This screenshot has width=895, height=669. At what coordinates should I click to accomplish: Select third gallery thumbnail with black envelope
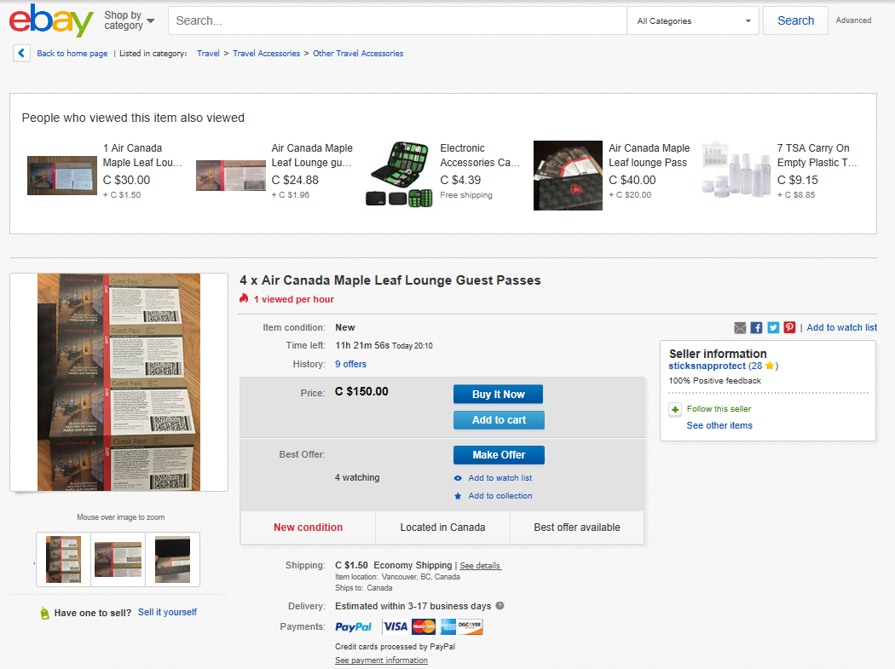(173, 559)
